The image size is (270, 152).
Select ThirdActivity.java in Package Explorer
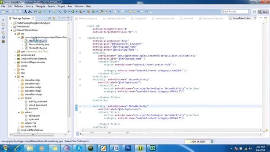point(38,48)
